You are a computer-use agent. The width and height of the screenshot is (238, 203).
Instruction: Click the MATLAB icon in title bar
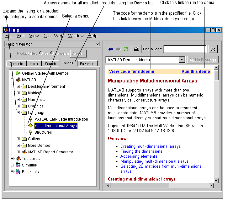click(x=6, y=30)
